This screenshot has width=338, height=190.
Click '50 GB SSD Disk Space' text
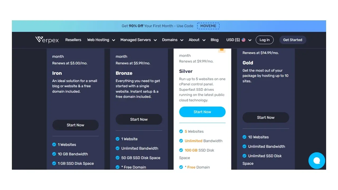tap(141, 158)
